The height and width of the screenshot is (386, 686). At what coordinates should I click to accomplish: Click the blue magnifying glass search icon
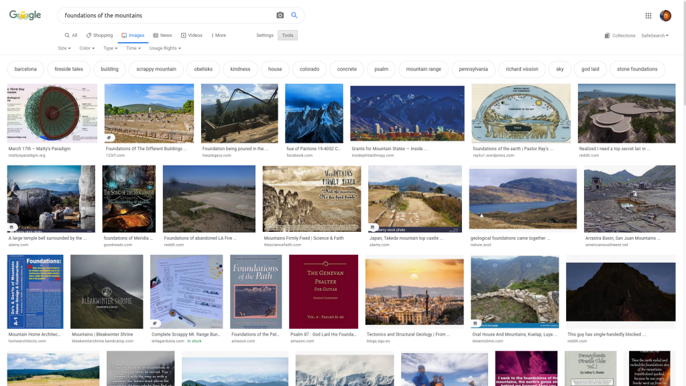tap(294, 15)
